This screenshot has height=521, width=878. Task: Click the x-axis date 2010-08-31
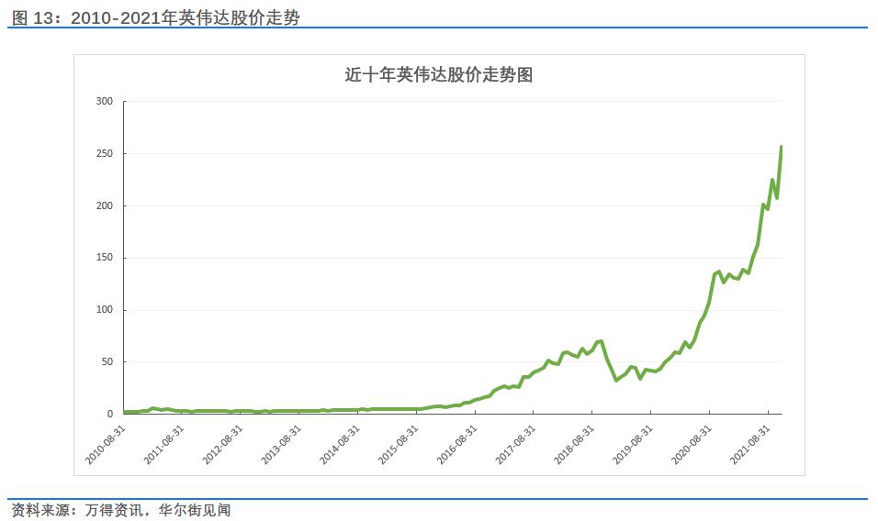pos(106,445)
